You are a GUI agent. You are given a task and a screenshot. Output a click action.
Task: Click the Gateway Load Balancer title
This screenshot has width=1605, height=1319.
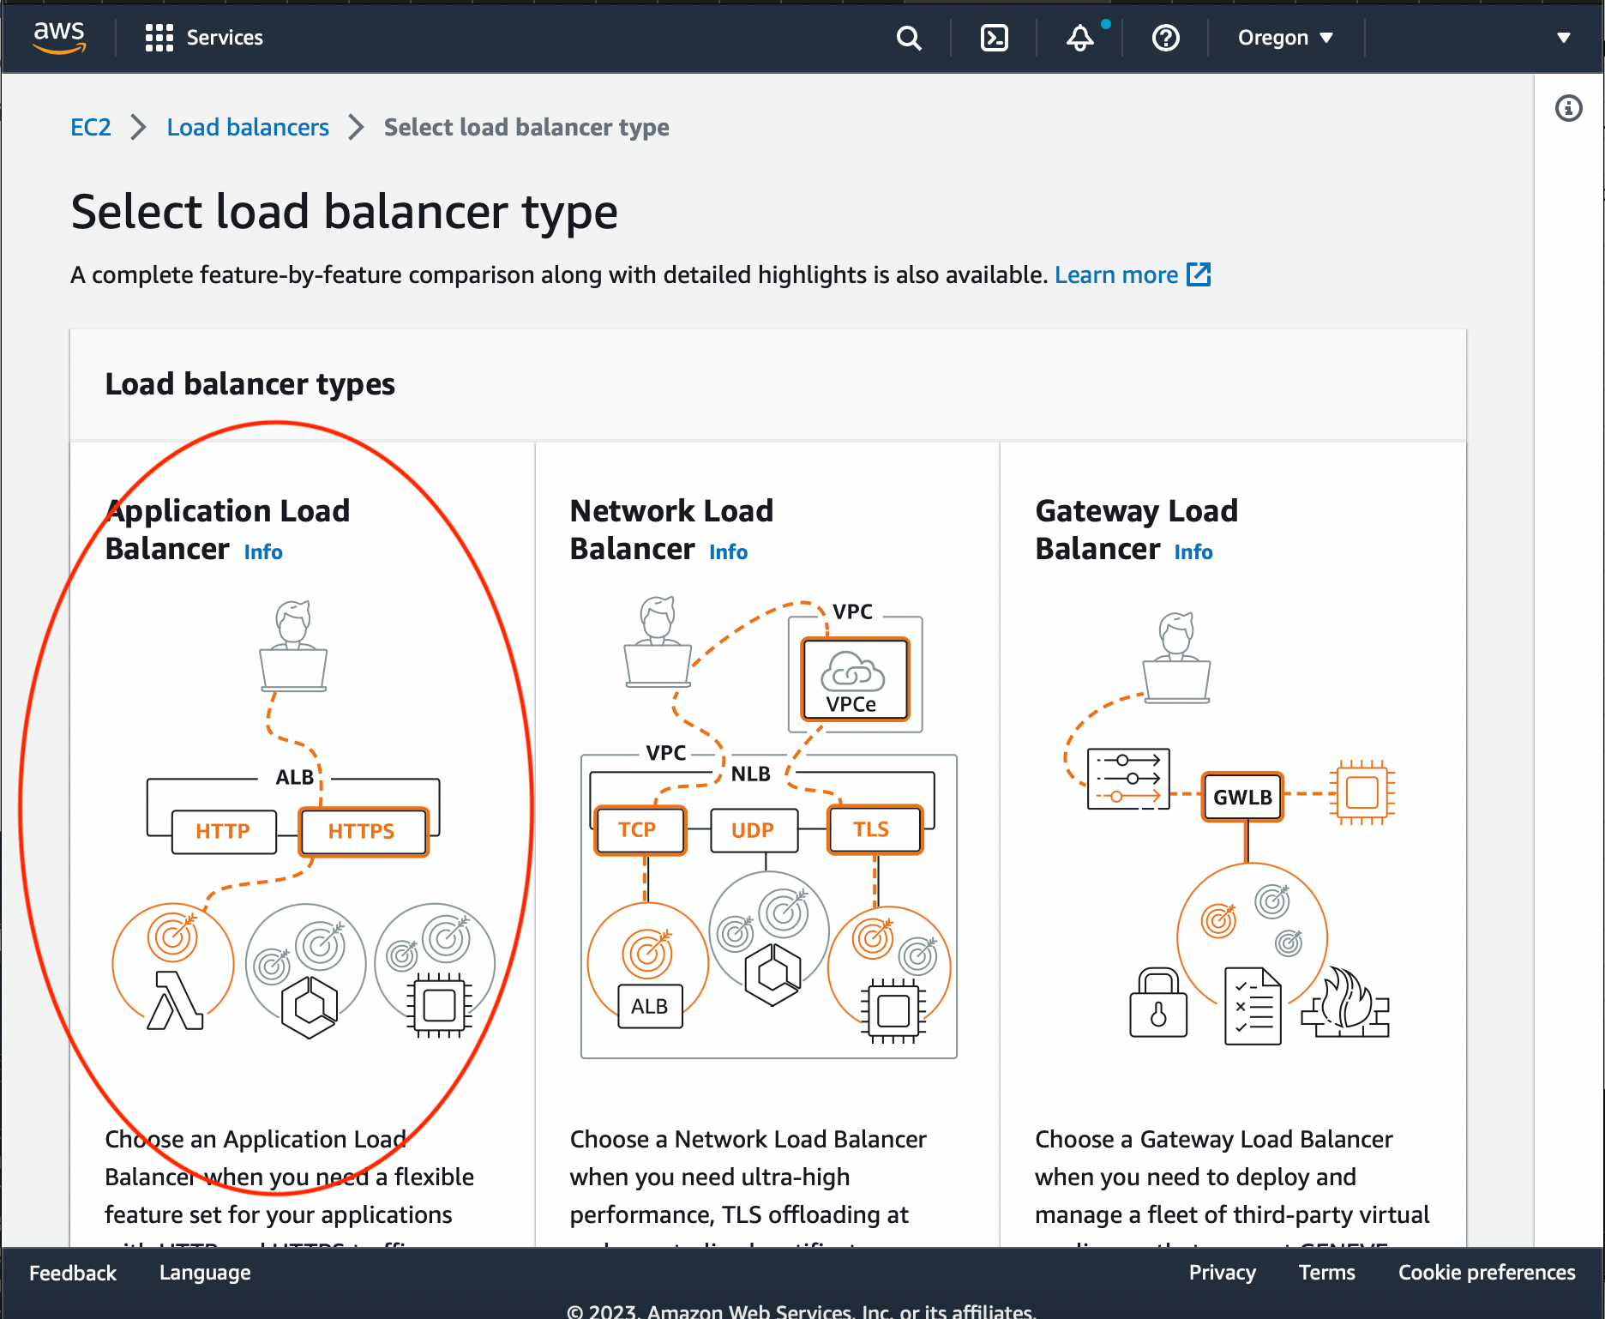(x=1136, y=529)
